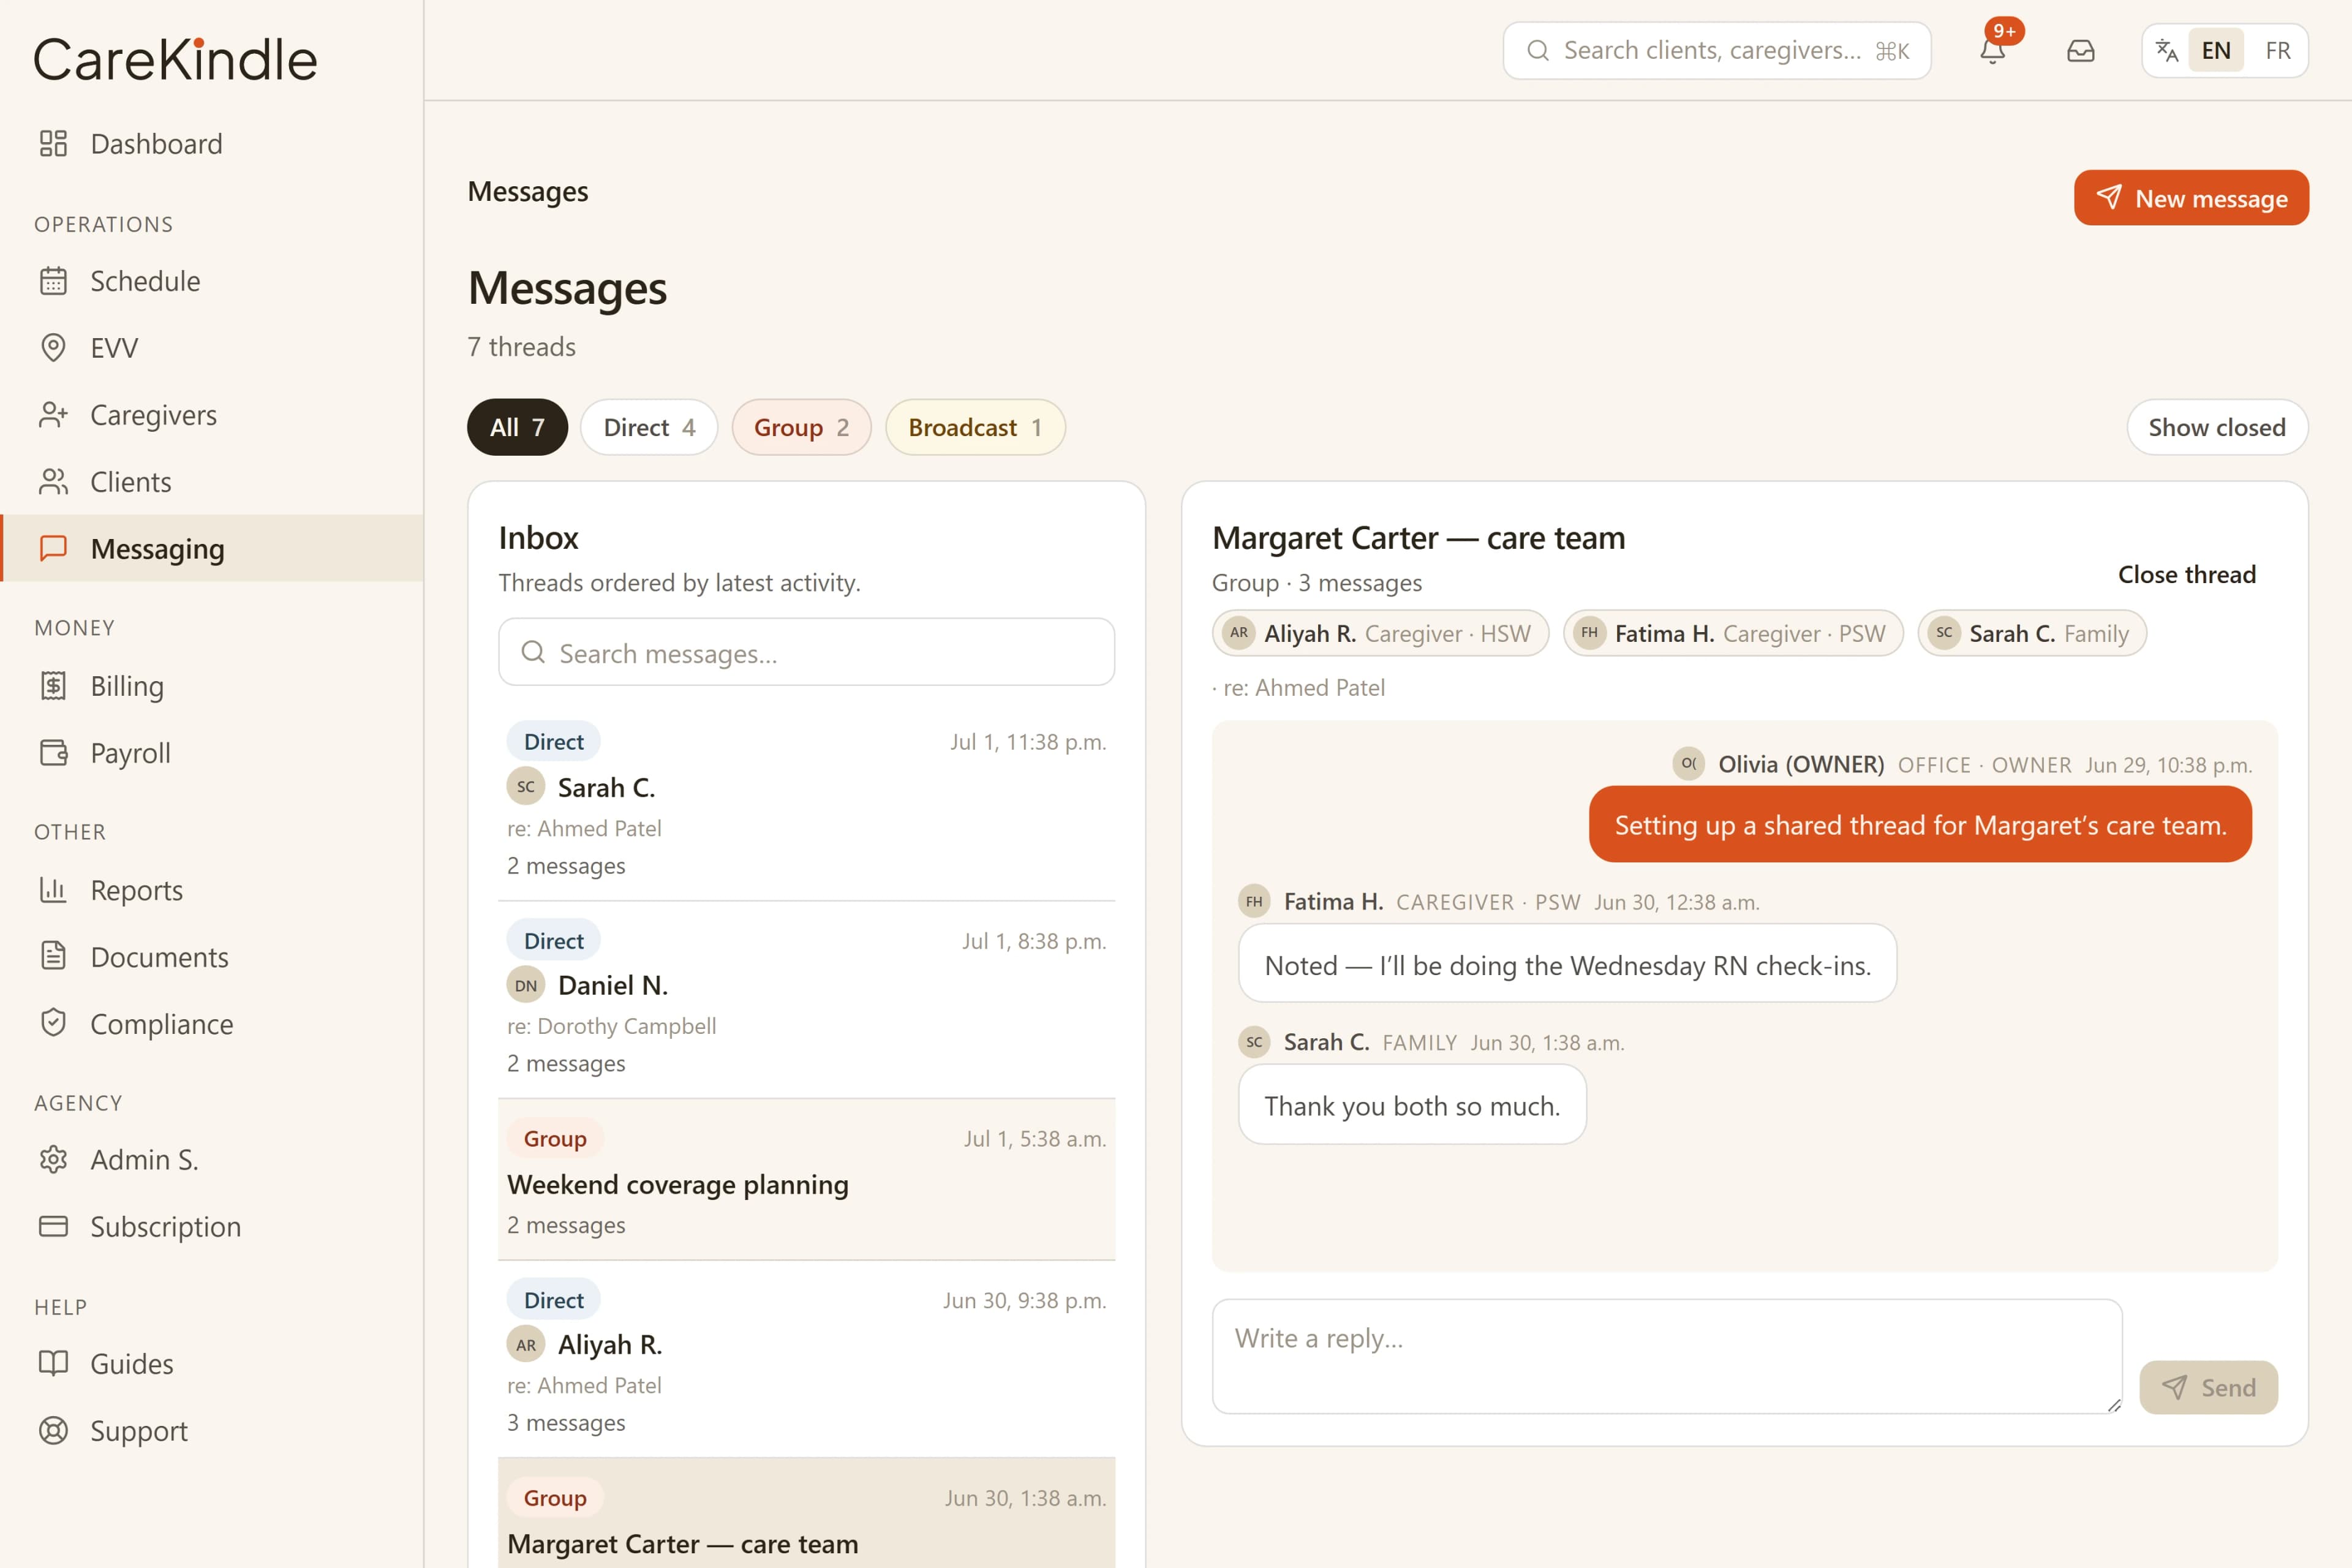Image resolution: width=2352 pixels, height=1568 pixels.
Task: Click the magnifier icon in Search messages
Action: tap(534, 652)
